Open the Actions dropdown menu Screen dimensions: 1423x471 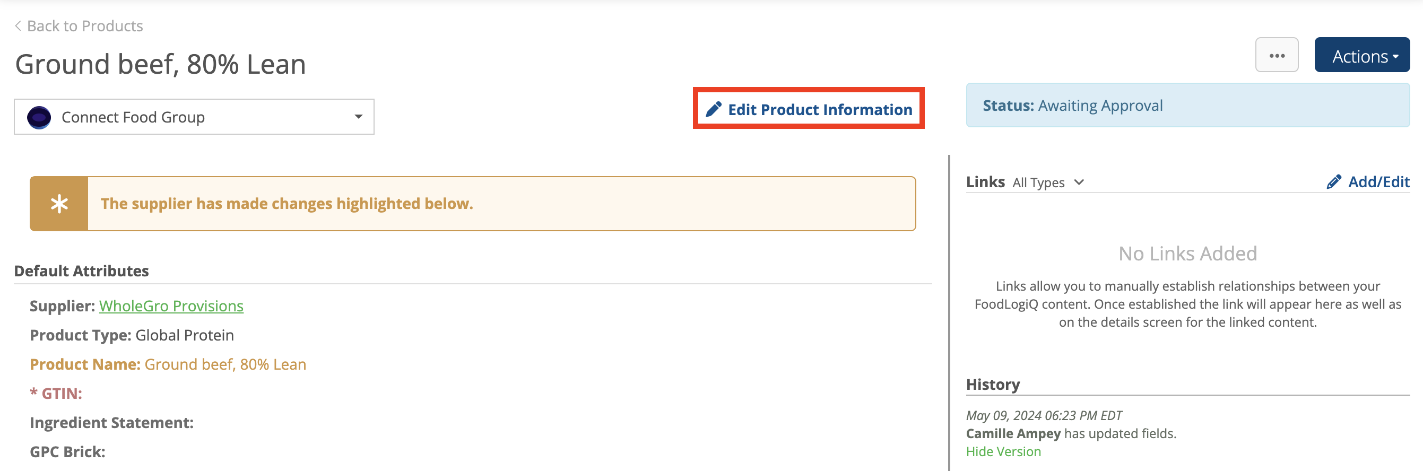pyautogui.click(x=1361, y=55)
